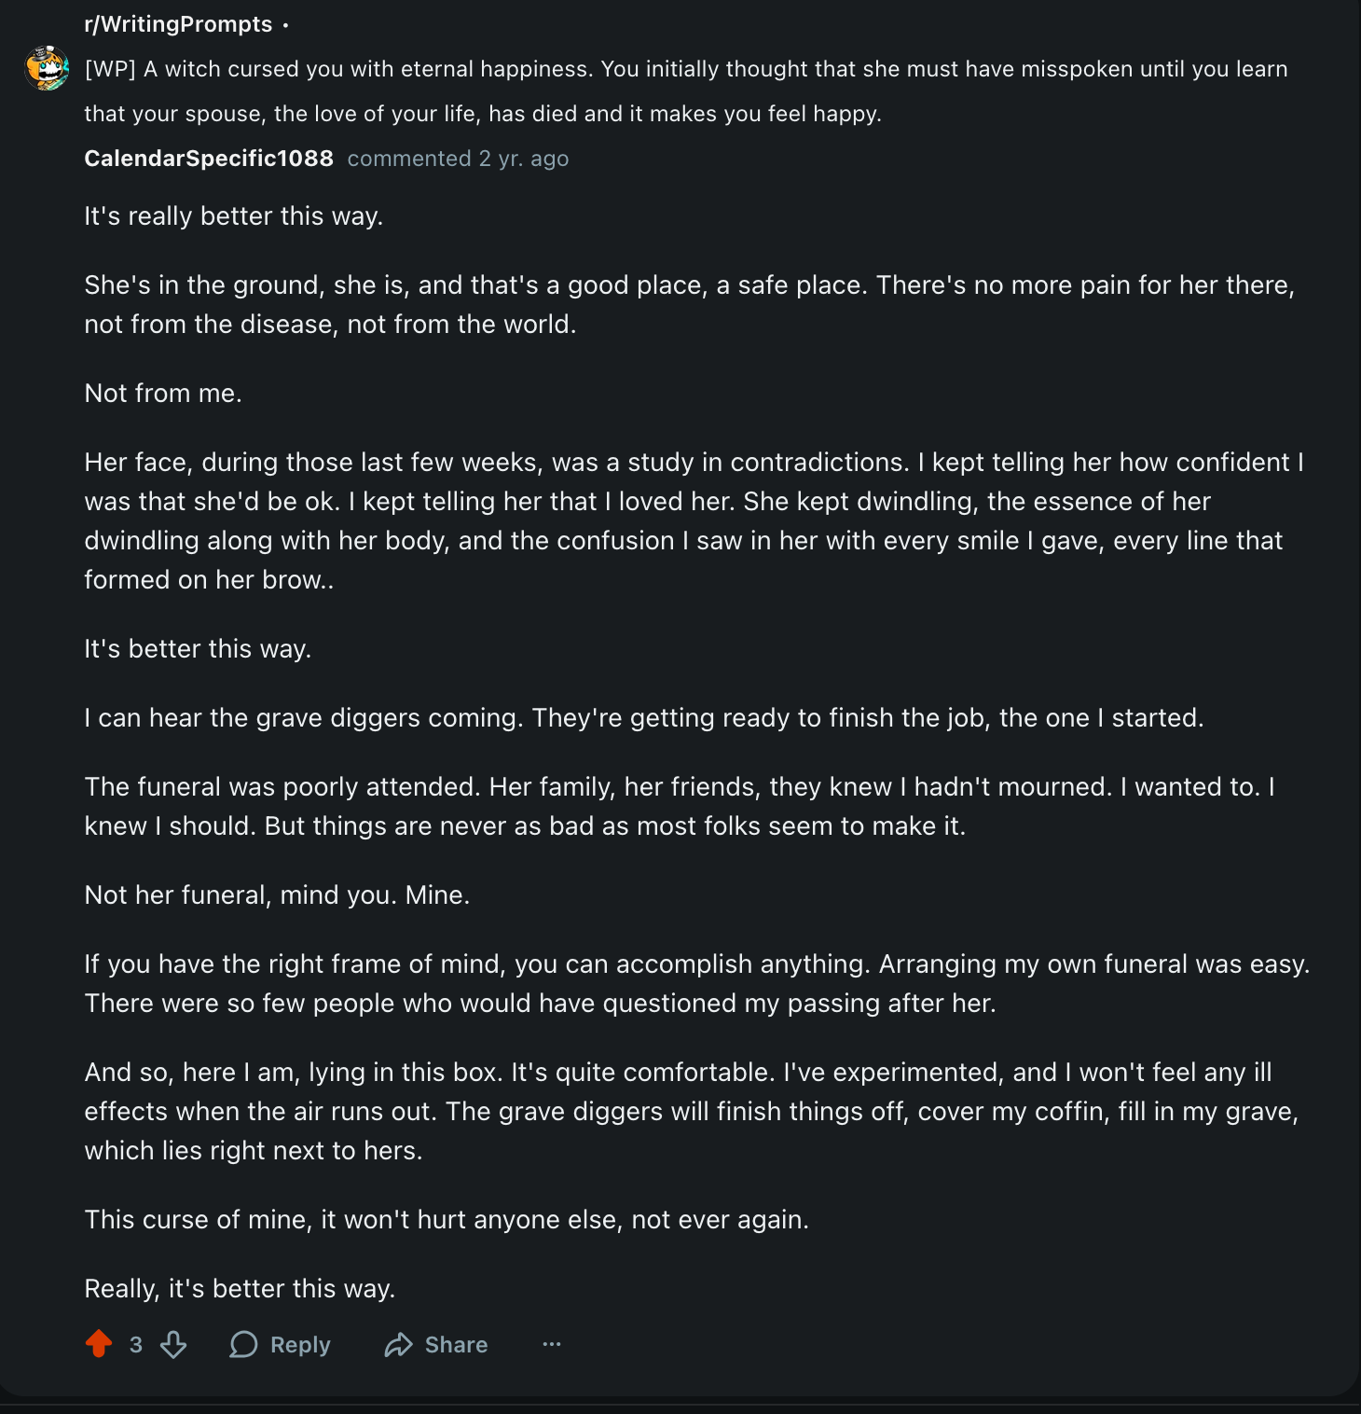Click the opening line 'It's really better this way.'
The height and width of the screenshot is (1414, 1361).
(x=234, y=216)
